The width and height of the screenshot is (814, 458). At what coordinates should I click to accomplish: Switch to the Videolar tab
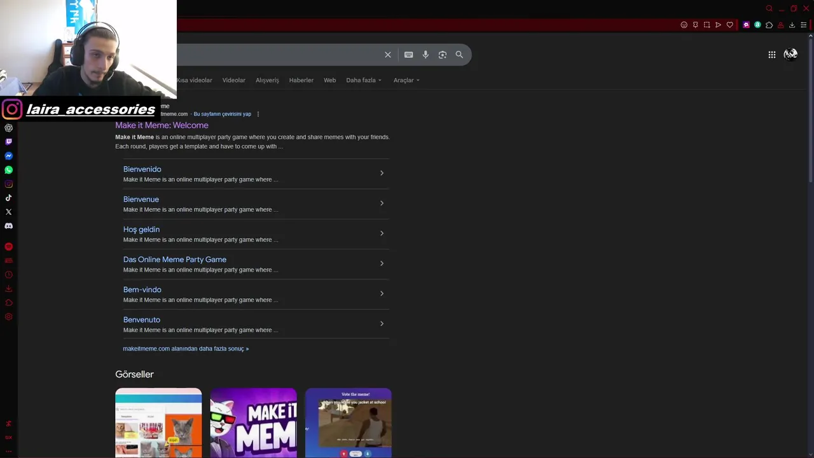click(x=233, y=80)
